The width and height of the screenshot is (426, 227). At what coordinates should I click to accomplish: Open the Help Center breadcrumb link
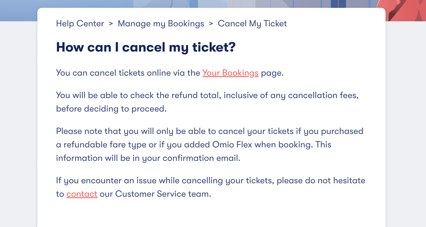tap(80, 24)
